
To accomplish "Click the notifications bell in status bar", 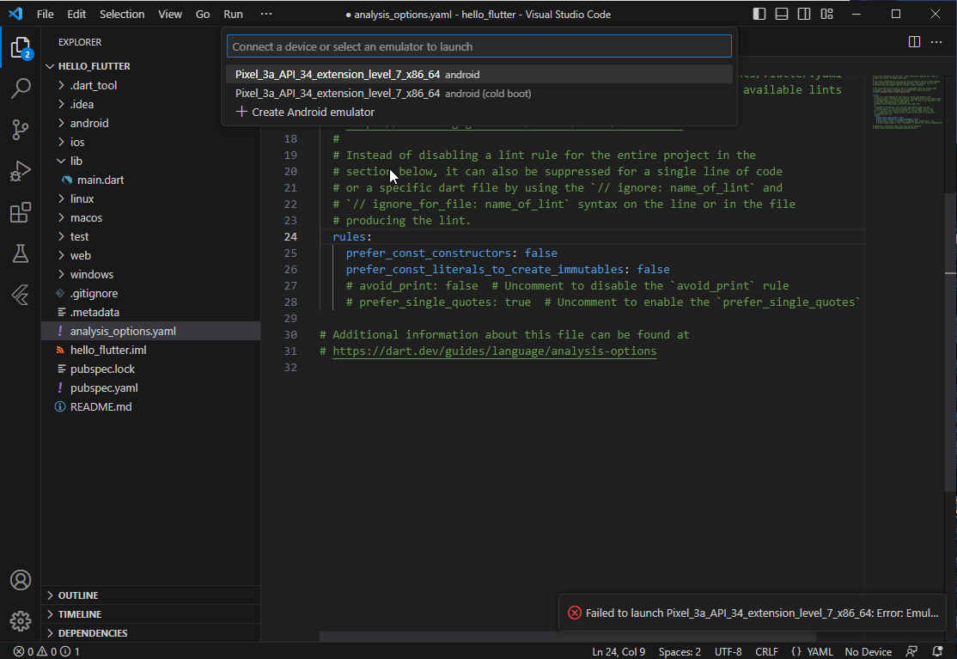I will 937,651.
